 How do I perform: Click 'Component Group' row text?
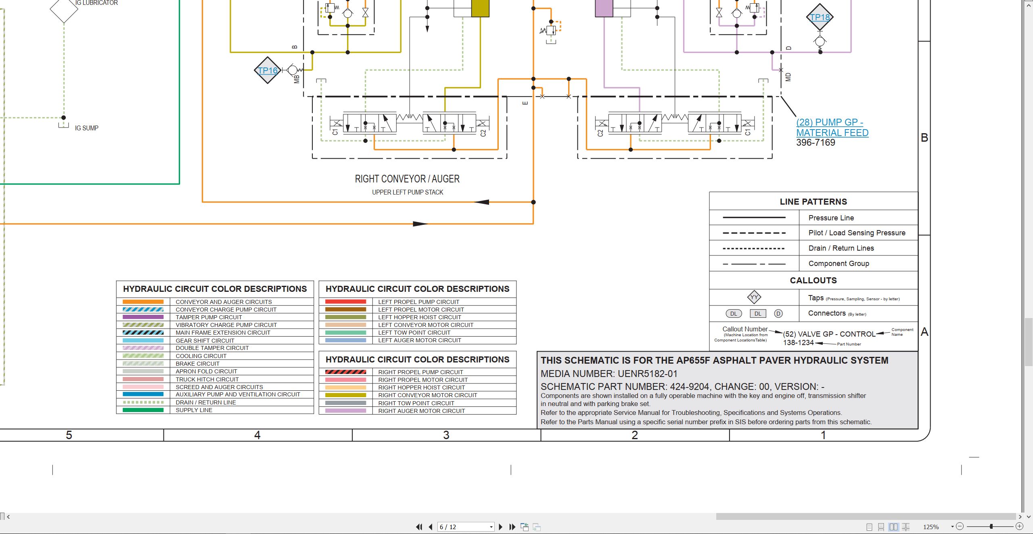tap(839, 264)
